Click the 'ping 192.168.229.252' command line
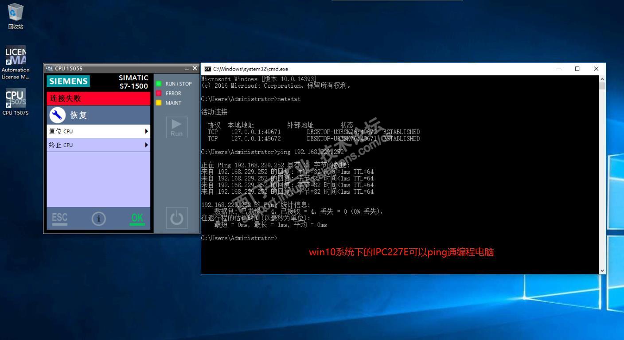Viewport: 624px width, 340px height. (273, 152)
